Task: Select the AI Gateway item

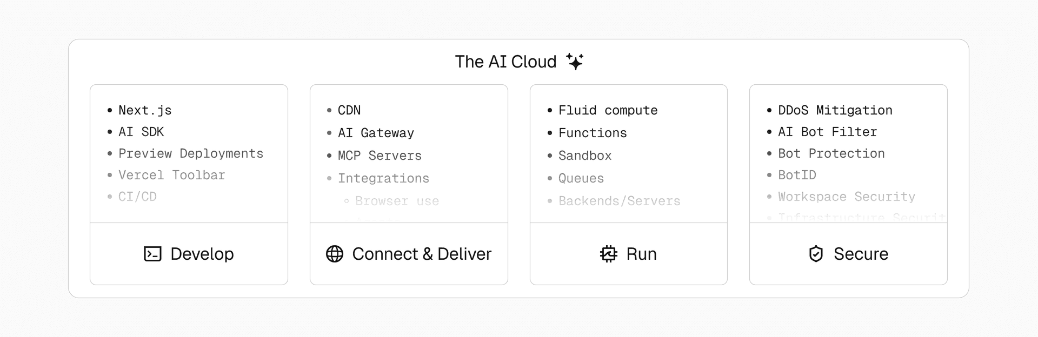Action: pyautogui.click(x=376, y=133)
